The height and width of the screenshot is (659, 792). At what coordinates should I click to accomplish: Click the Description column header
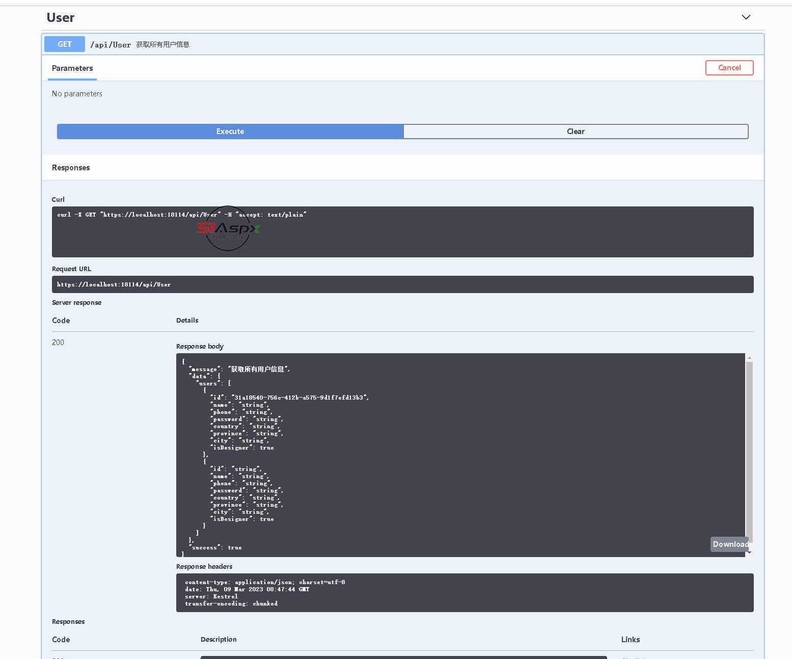coord(219,640)
